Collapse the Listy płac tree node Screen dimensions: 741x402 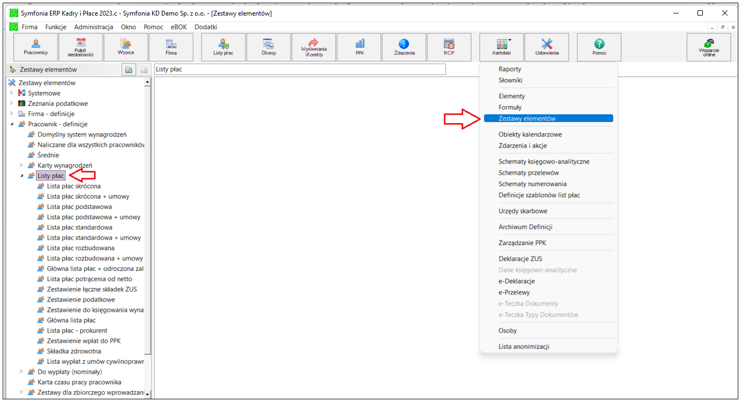click(x=22, y=176)
